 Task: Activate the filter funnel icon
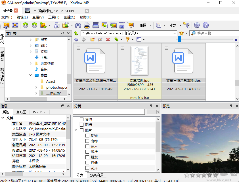click(128, 39)
